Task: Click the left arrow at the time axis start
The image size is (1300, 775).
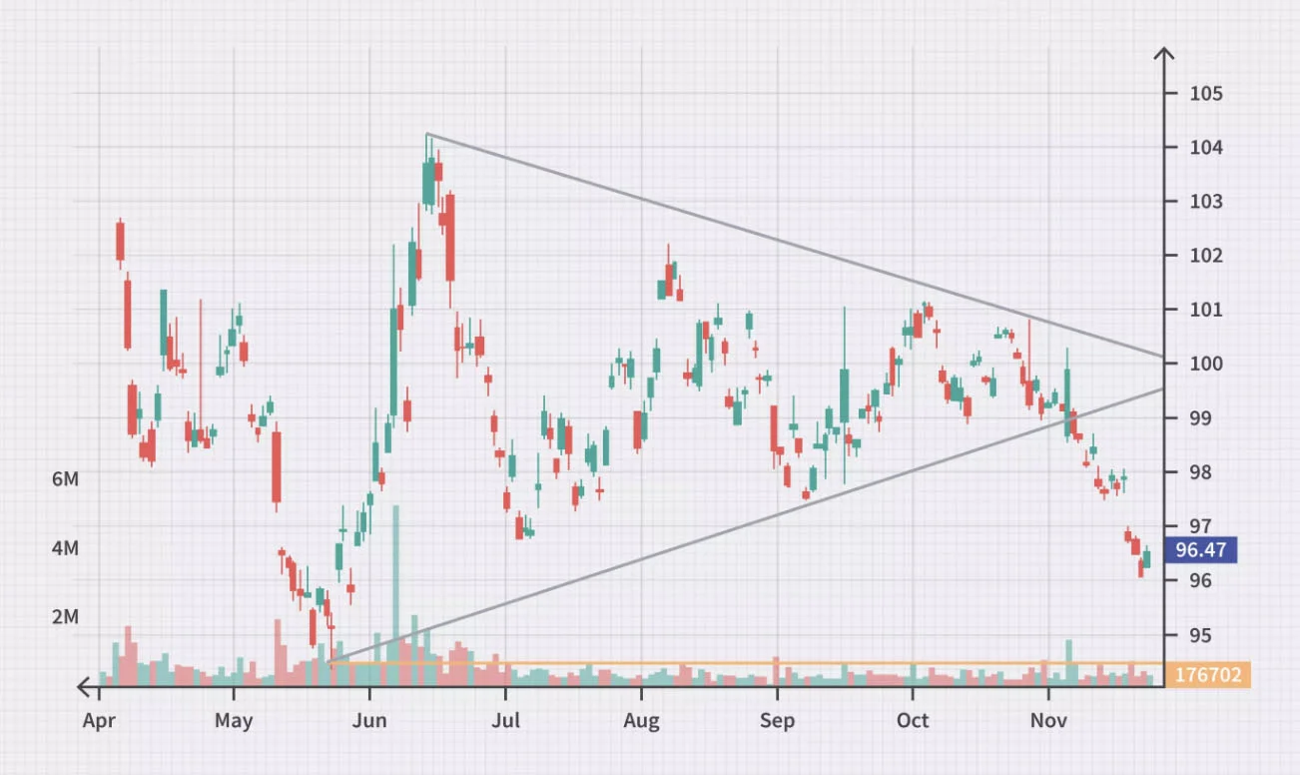Action: [86, 687]
